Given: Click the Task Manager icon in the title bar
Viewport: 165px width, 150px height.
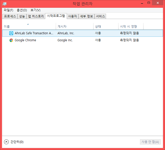Looking at the screenshot, I should (x=4, y=4).
